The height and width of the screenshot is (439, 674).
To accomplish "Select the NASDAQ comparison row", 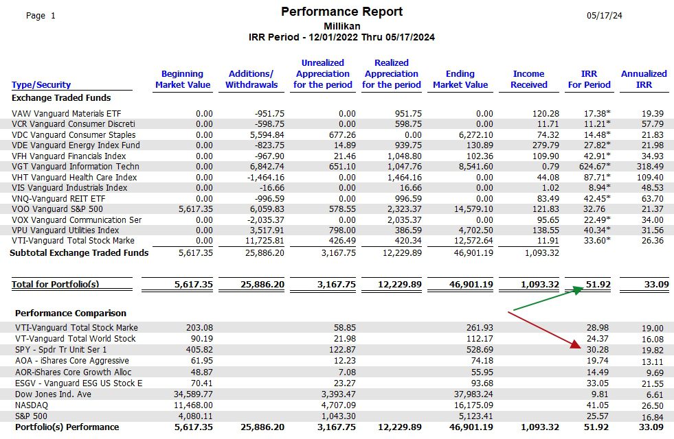I will coord(337,405).
